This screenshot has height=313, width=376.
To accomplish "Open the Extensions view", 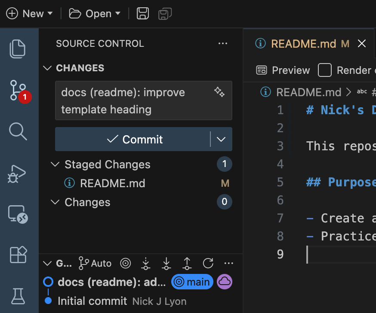I will click(x=18, y=255).
